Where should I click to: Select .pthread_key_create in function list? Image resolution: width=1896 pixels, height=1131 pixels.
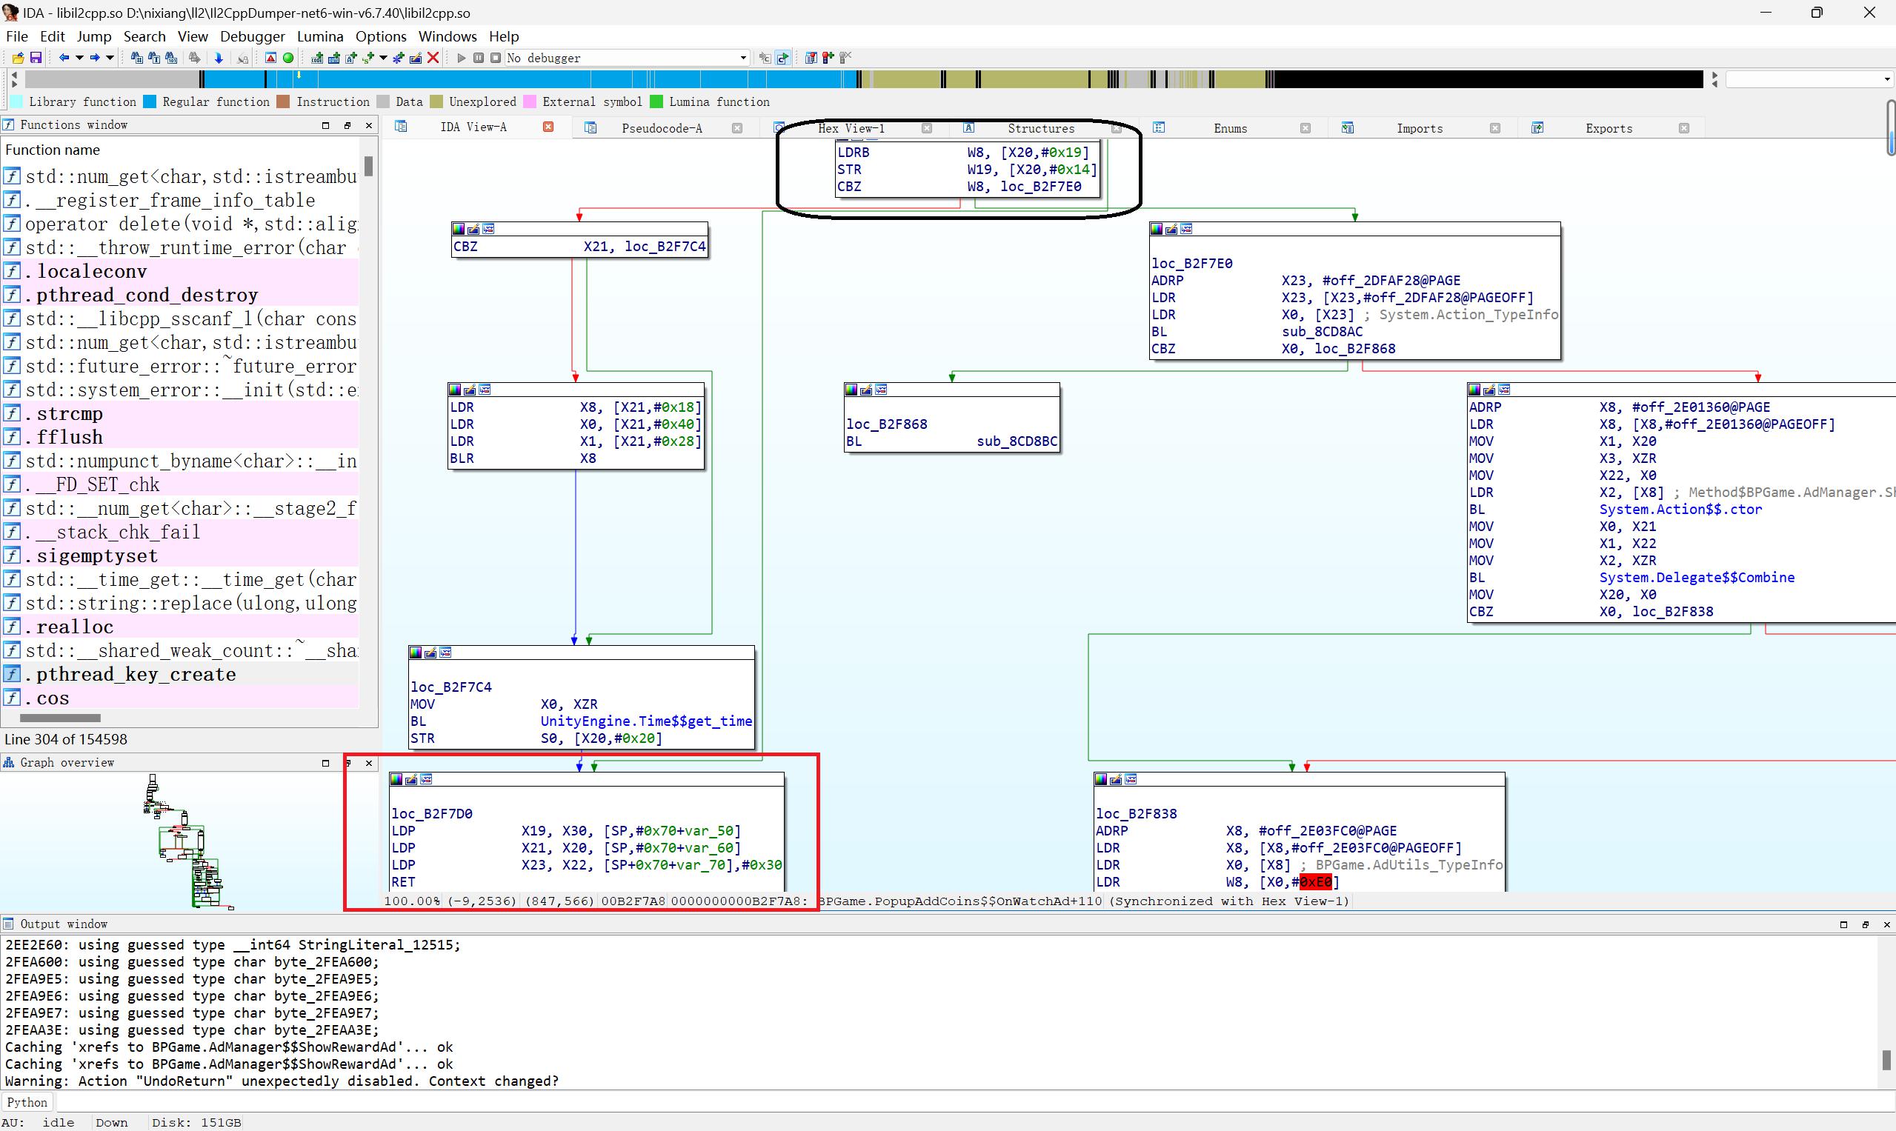point(181,675)
